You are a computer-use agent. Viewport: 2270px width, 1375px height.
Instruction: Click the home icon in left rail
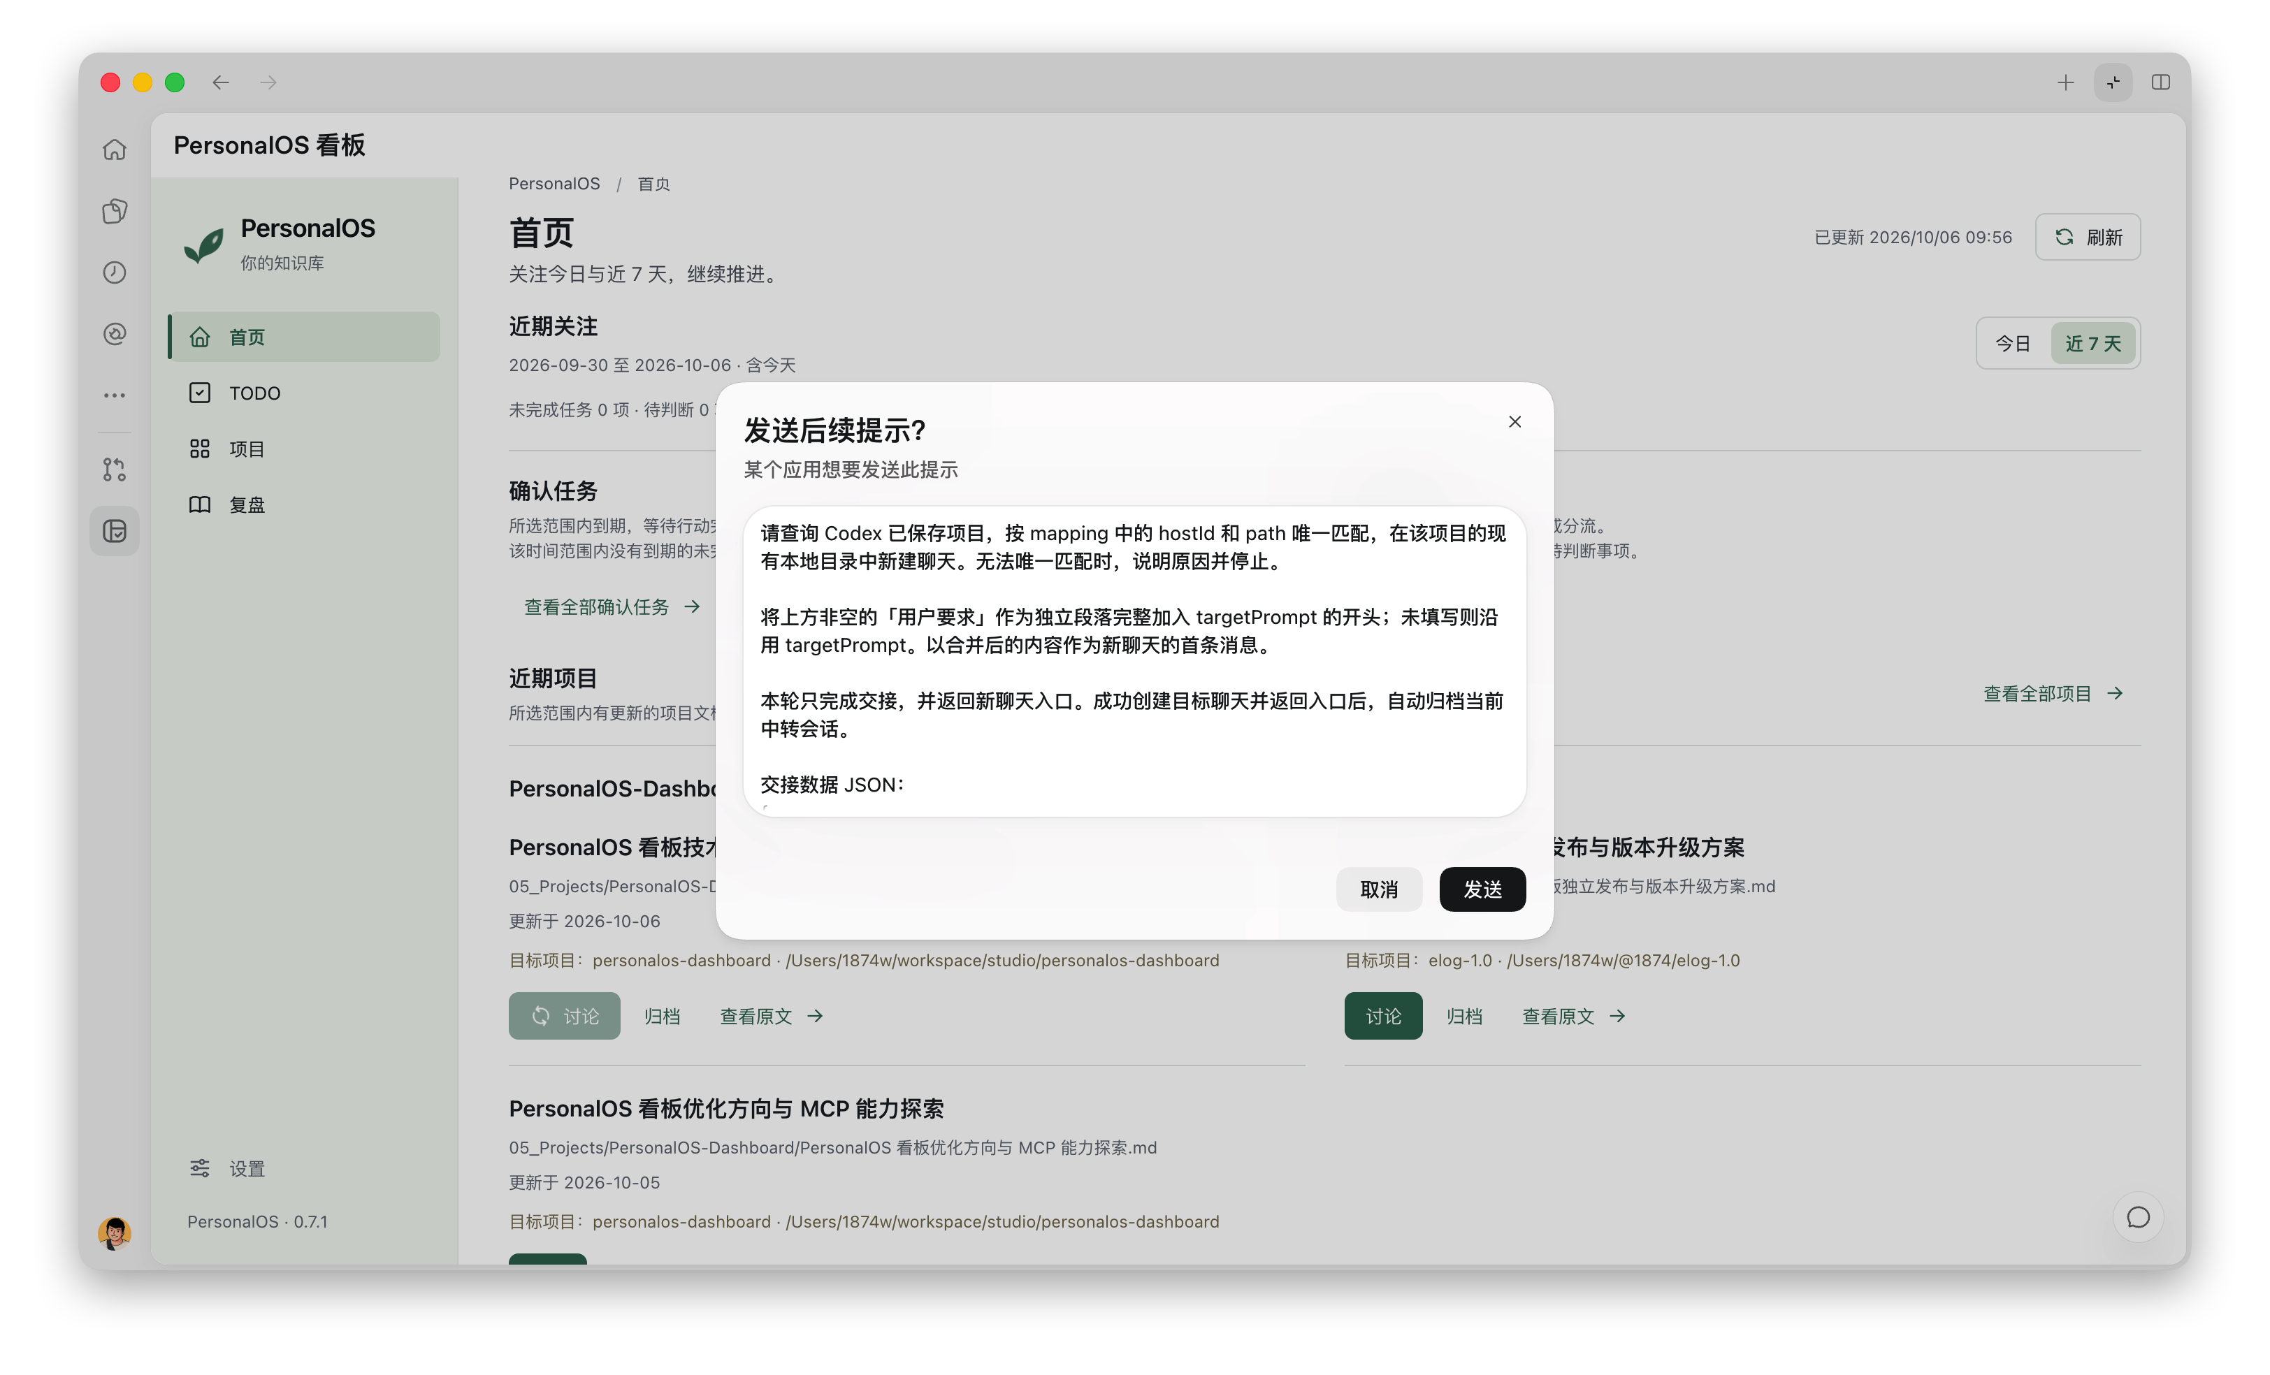pyautogui.click(x=114, y=150)
